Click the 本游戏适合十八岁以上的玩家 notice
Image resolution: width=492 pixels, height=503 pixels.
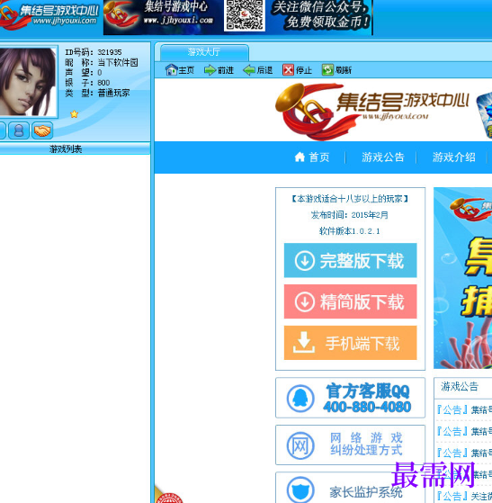pos(350,199)
